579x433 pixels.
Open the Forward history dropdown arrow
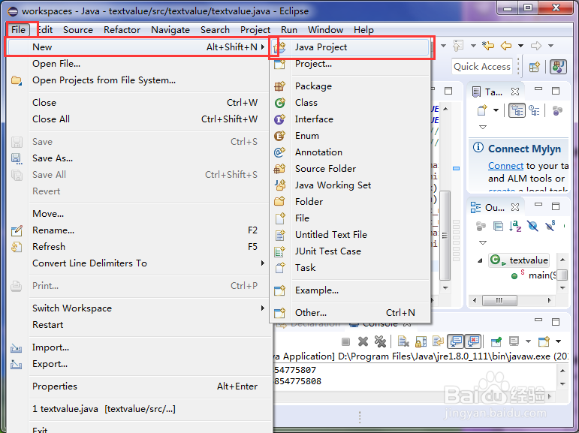click(550, 46)
